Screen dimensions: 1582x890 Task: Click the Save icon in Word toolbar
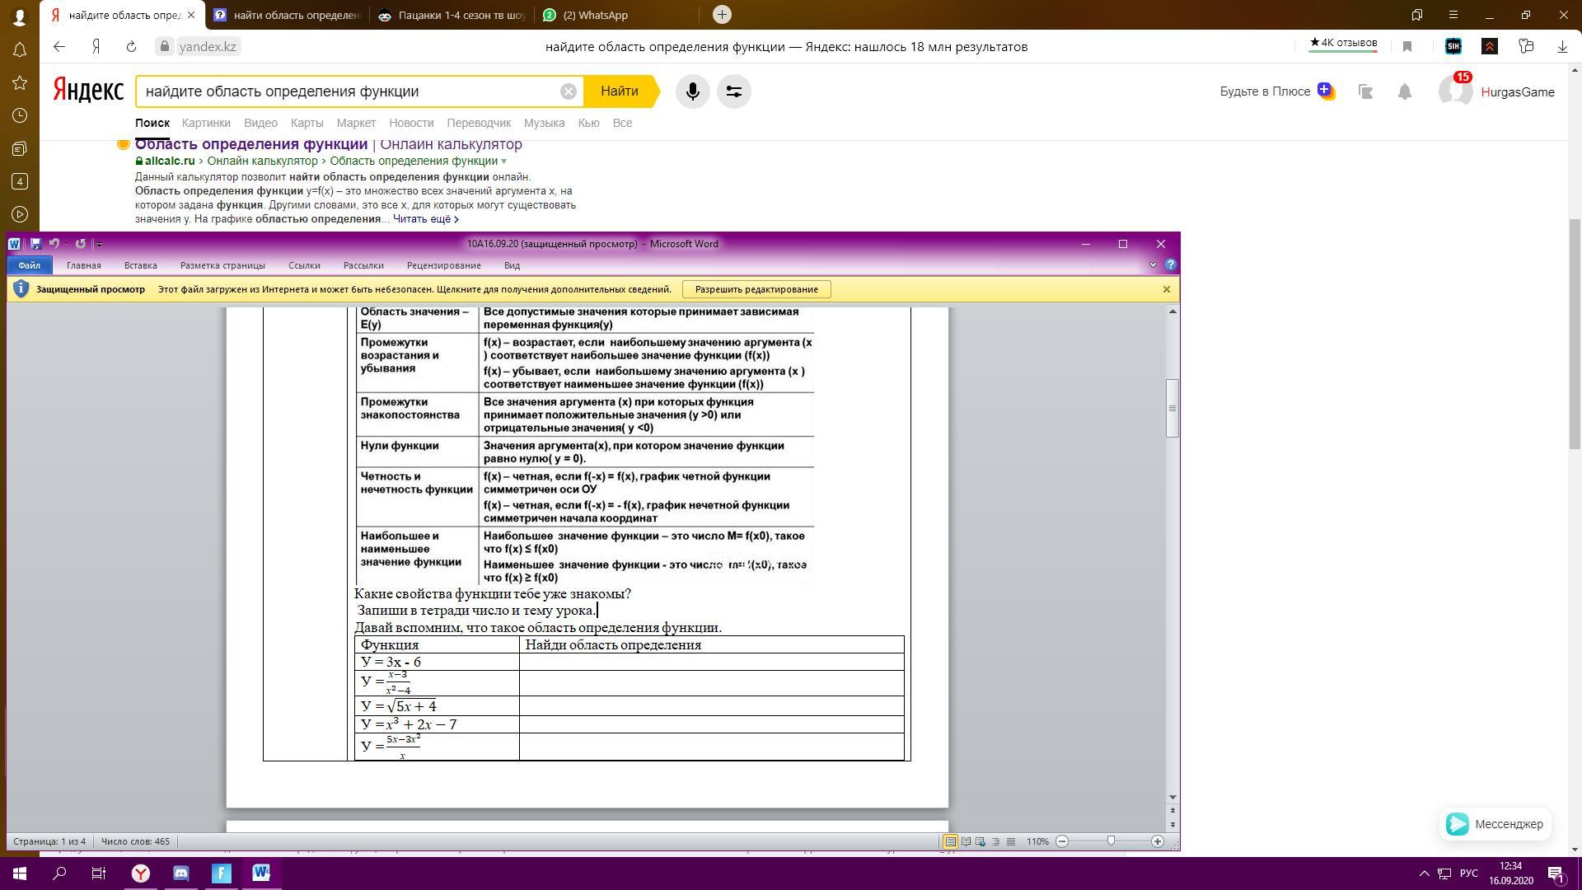(x=35, y=244)
